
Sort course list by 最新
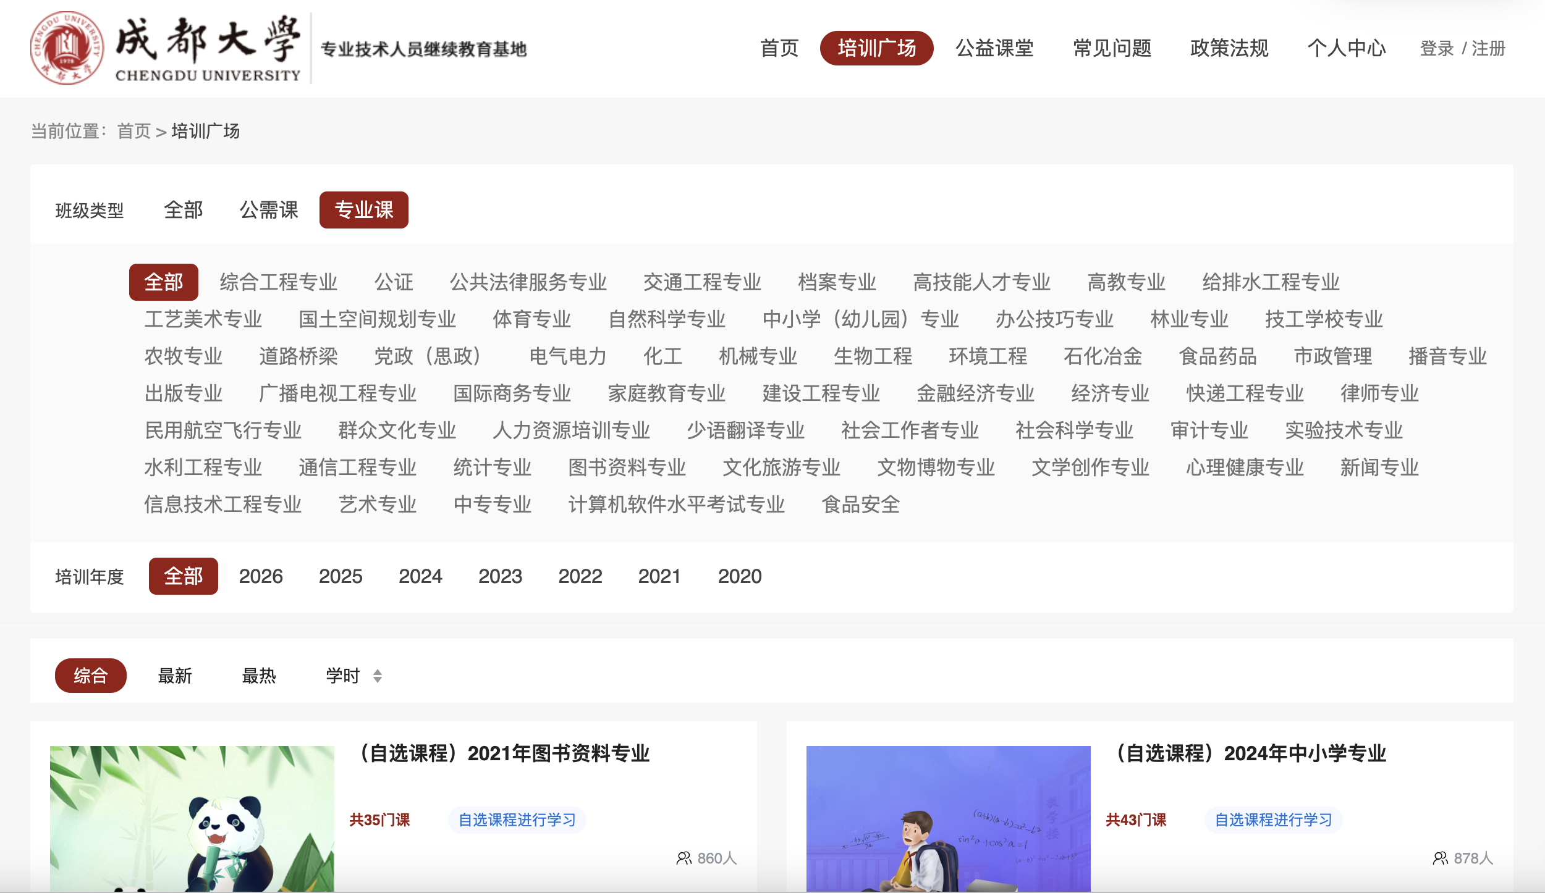point(175,676)
